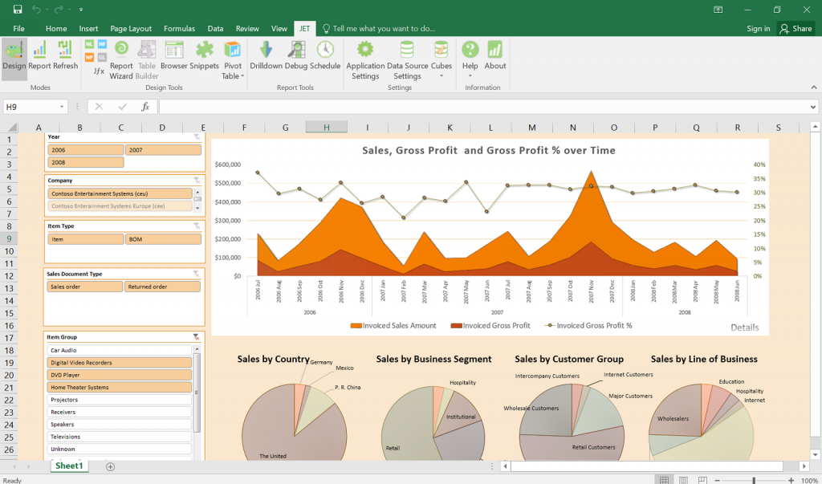
Task: Open the Schedule clock tool
Action: coord(325,55)
